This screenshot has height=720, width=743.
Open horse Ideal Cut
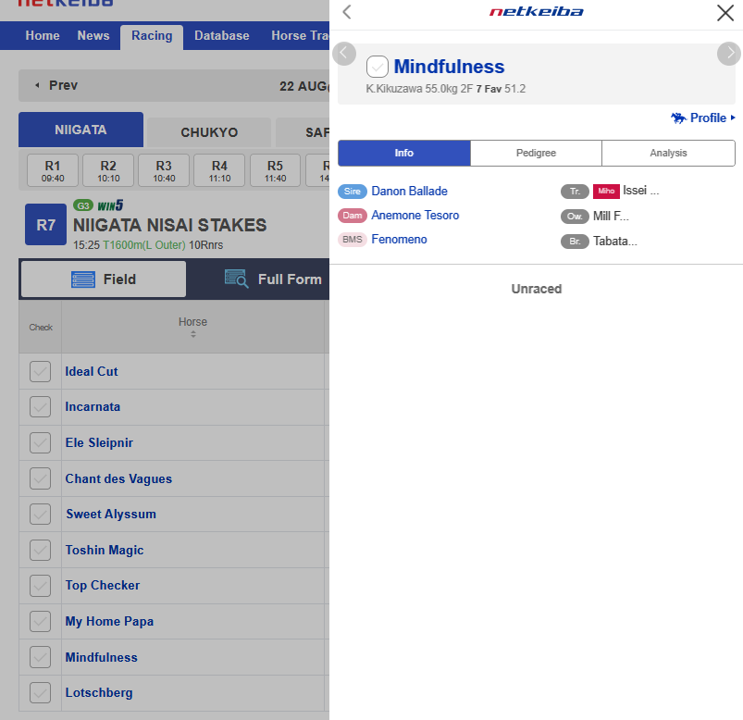coord(92,371)
